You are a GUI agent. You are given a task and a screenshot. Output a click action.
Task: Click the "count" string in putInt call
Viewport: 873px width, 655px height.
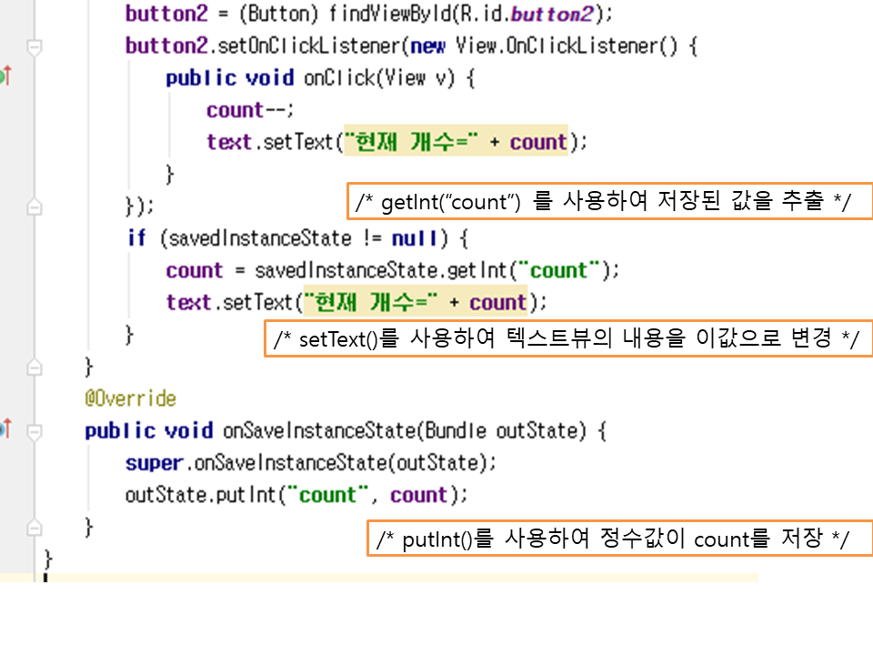(x=328, y=495)
